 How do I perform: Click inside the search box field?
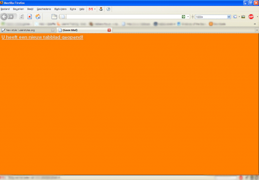211,17
